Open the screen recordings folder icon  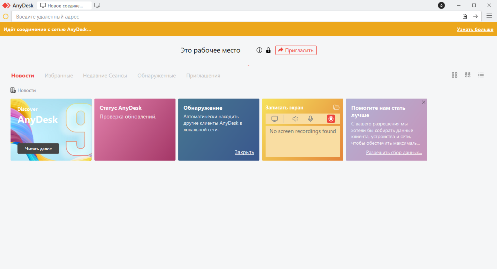[x=336, y=107]
